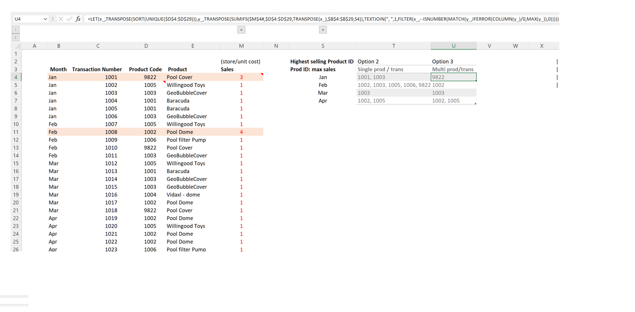Click cell '1002, 1003, 1005, 1006, 9822'
Screen dimensions: 635x312
click(x=393, y=85)
